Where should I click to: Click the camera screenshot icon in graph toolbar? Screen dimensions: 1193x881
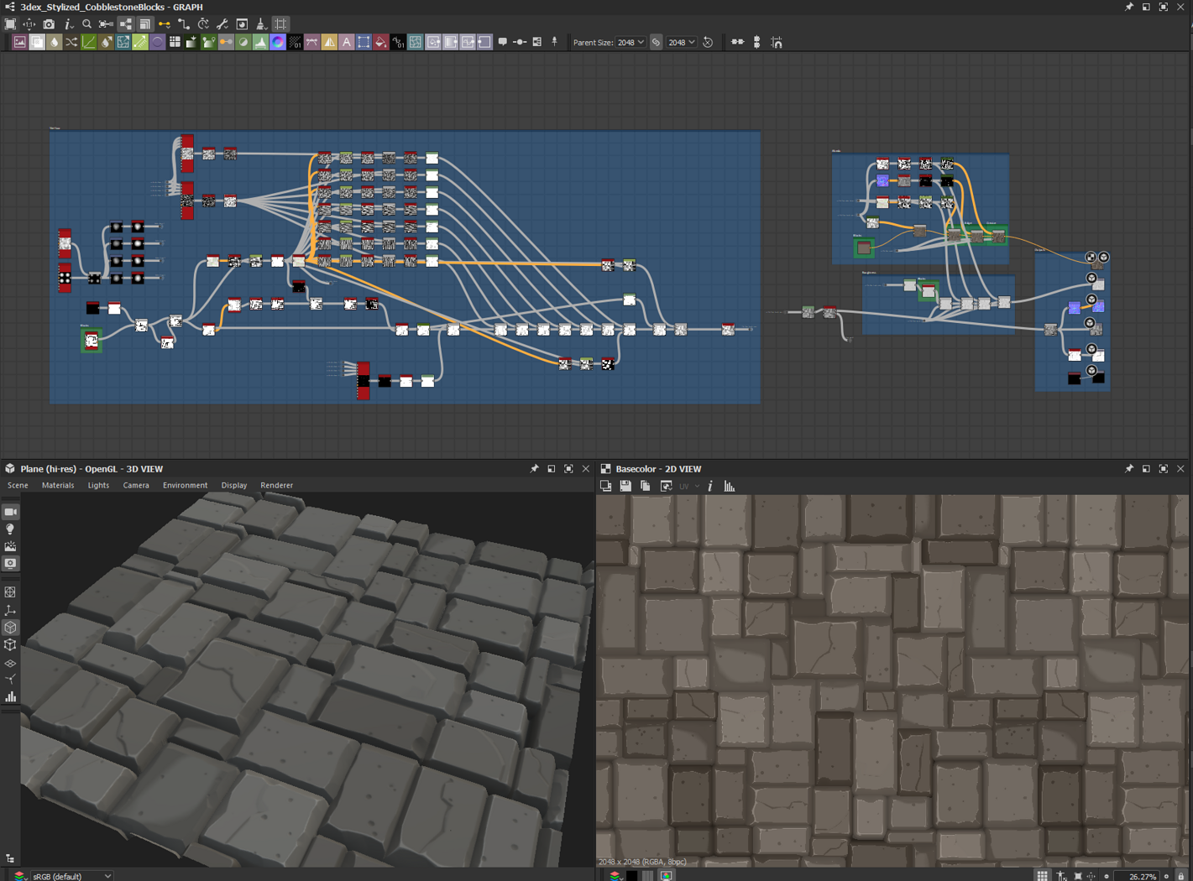pyautogui.click(x=49, y=24)
